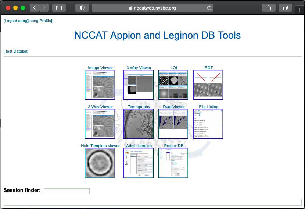Screen dimensions: 305x209
Task: Open the Image Viewer text link
Action: click(100, 68)
